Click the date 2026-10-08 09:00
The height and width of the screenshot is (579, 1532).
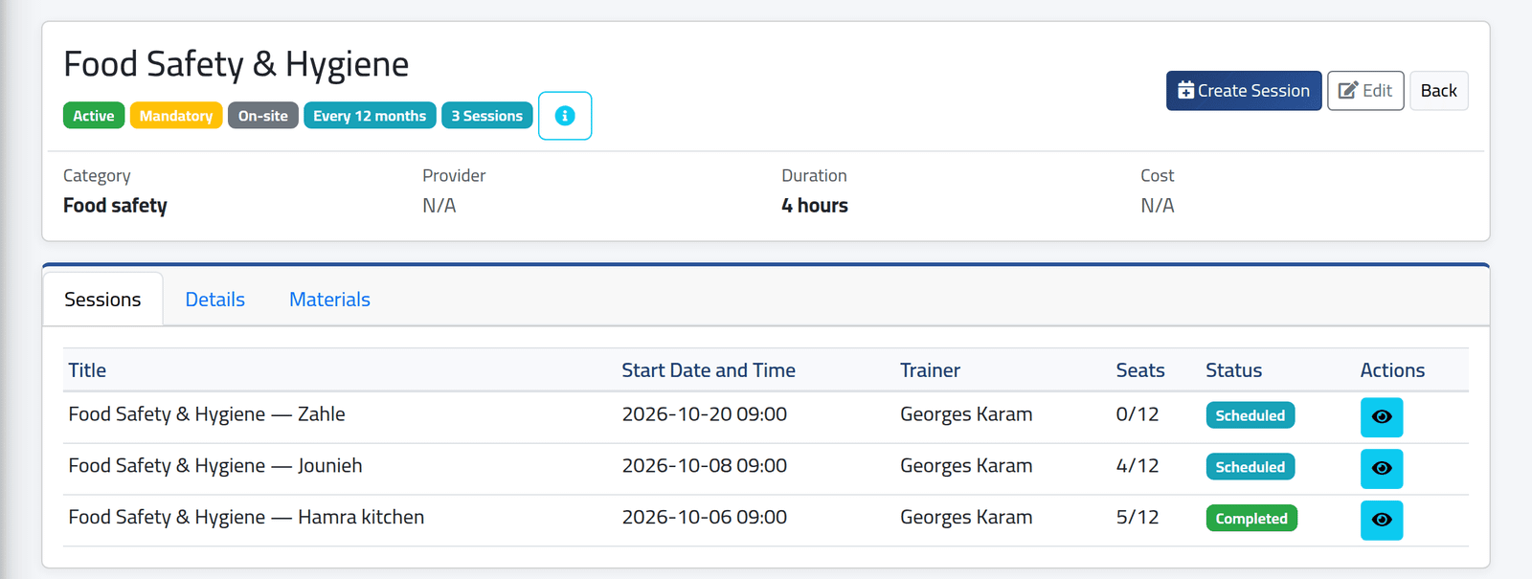[705, 466]
